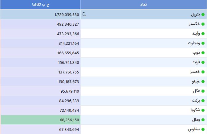The image size is (207, 134).
Task: Sort by the نماد column header
Action: click(x=144, y=5)
